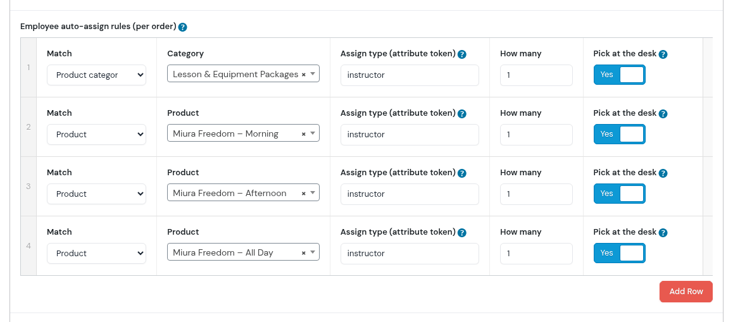Select row number 2 handle
This screenshot has width=733, height=322.
(x=28, y=127)
